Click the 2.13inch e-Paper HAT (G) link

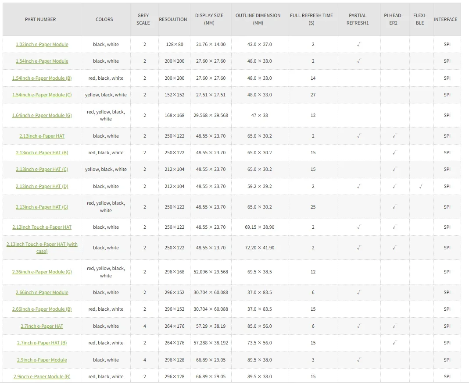tap(42, 207)
